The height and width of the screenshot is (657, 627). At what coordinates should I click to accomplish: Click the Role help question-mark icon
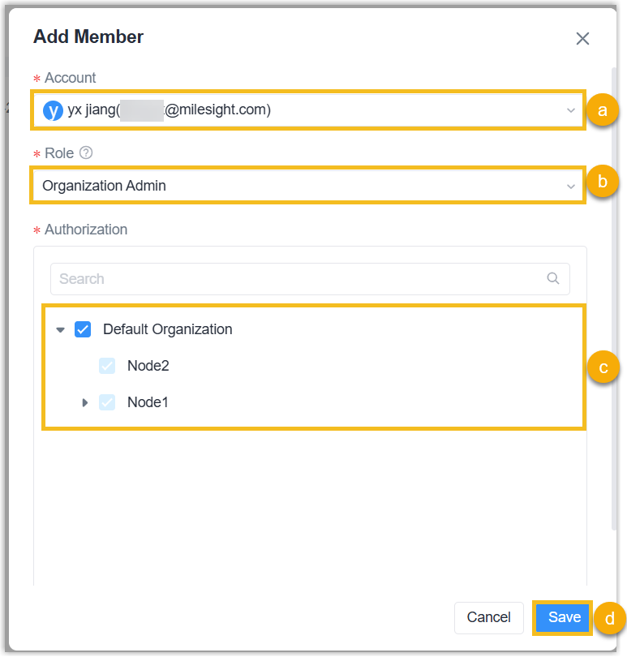86,152
